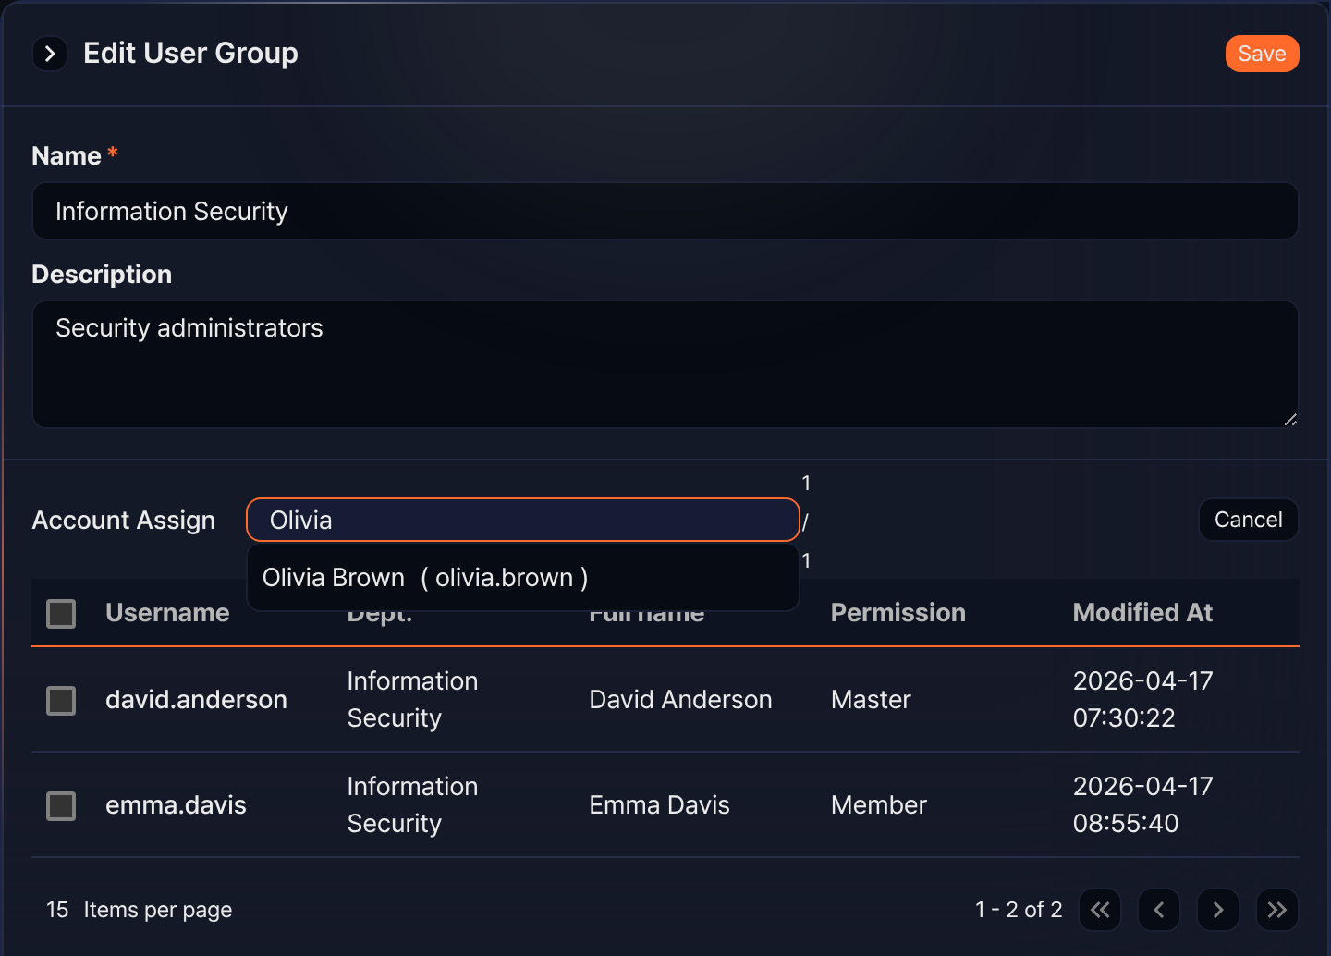Go to previous page of accounts

(1159, 910)
